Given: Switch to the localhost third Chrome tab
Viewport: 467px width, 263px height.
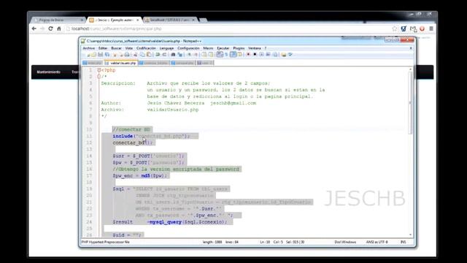Looking at the screenshot, I should (171, 20).
